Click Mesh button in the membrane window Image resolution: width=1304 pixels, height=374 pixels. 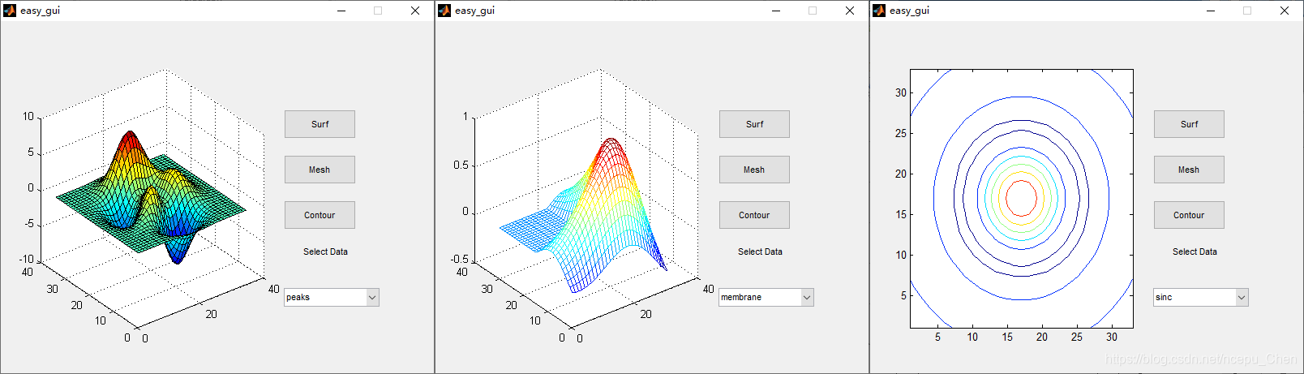[754, 170]
